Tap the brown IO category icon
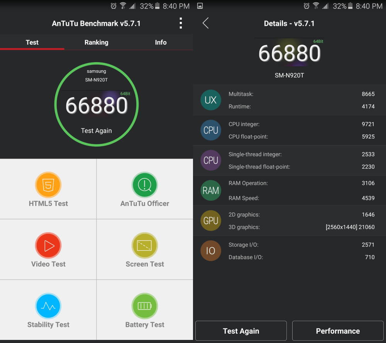386x343 pixels. 211,251
